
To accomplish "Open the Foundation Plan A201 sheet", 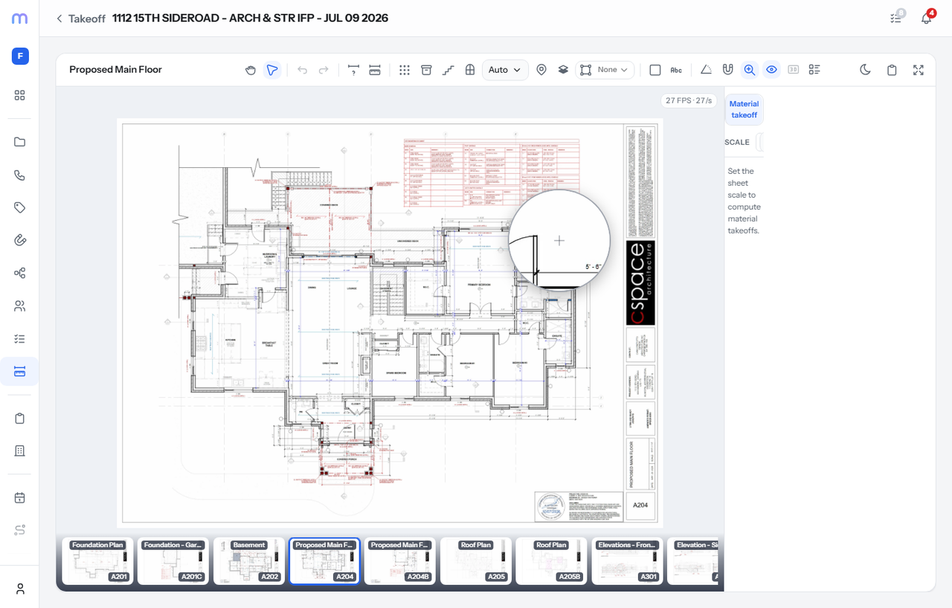I will [x=97, y=561].
